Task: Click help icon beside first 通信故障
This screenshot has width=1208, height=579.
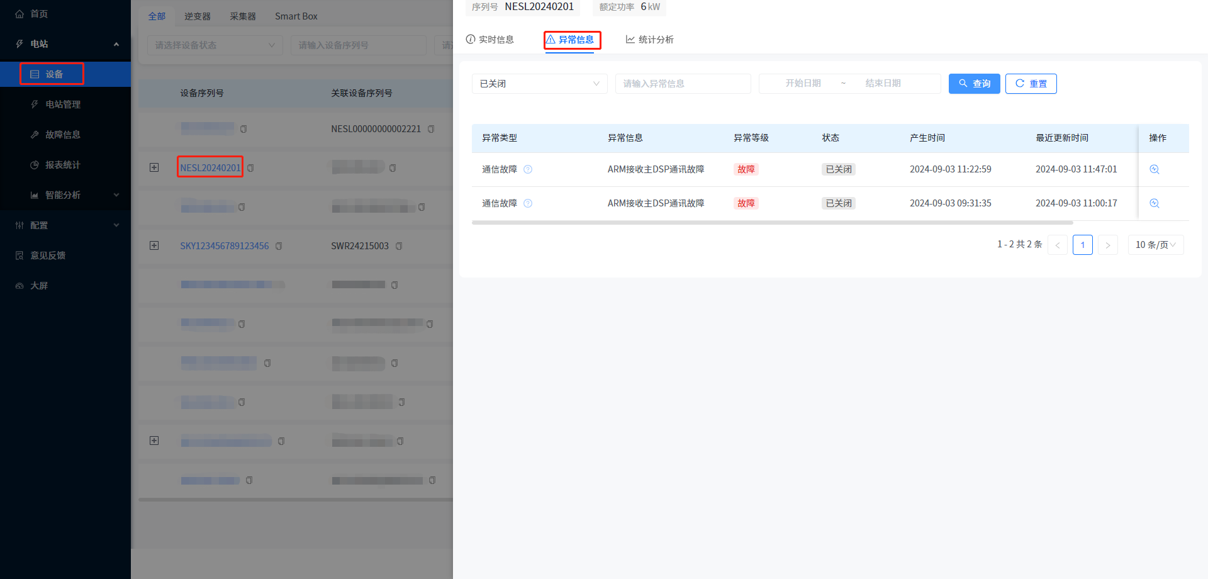Action: (x=528, y=169)
